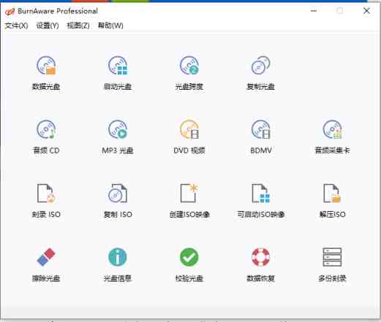381x322 pixels.
Task: Open the 数据光盘 data disc tool
Action: pyautogui.click(x=46, y=73)
